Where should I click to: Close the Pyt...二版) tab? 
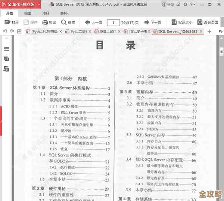[x=90, y=31]
